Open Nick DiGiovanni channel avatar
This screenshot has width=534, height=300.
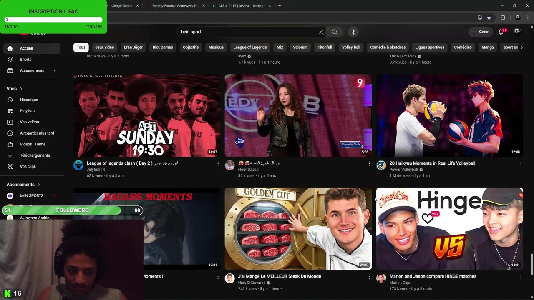[x=230, y=278]
